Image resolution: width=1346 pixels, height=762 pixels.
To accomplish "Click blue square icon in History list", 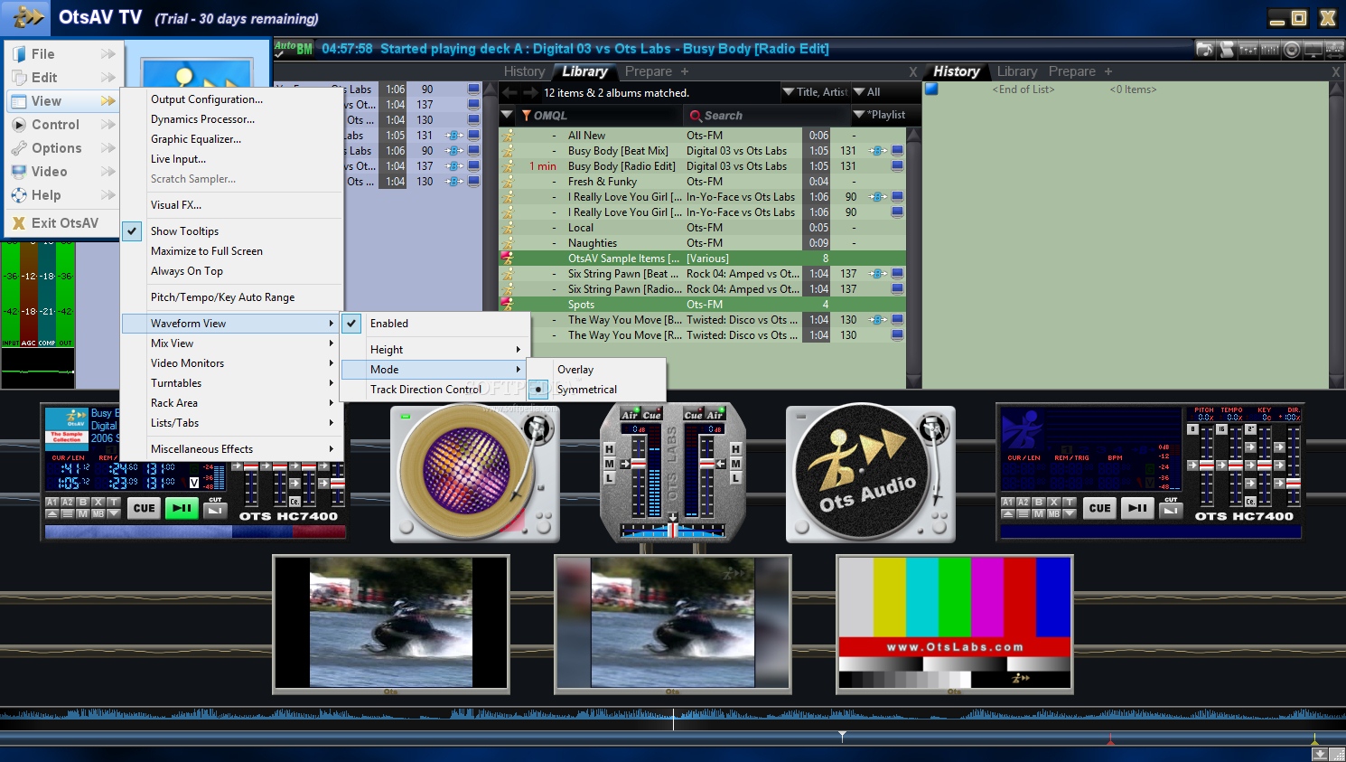I will [x=931, y=89].
